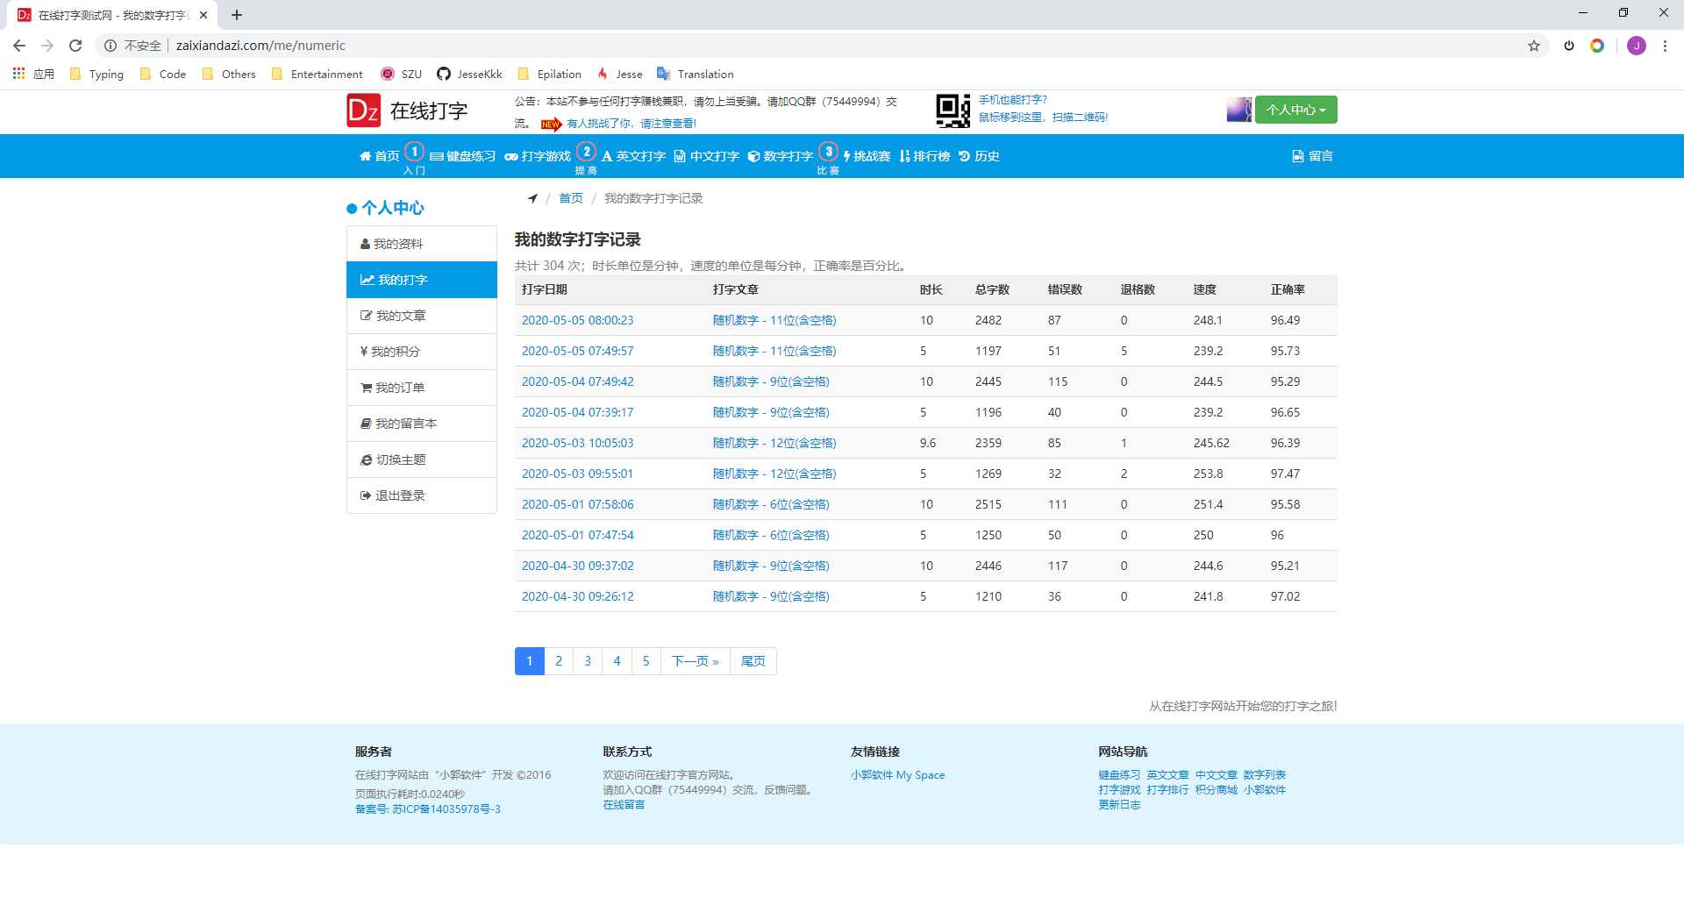
Task: Open 键盘练习 in navigation bar
Action: (x=462, y=156)
